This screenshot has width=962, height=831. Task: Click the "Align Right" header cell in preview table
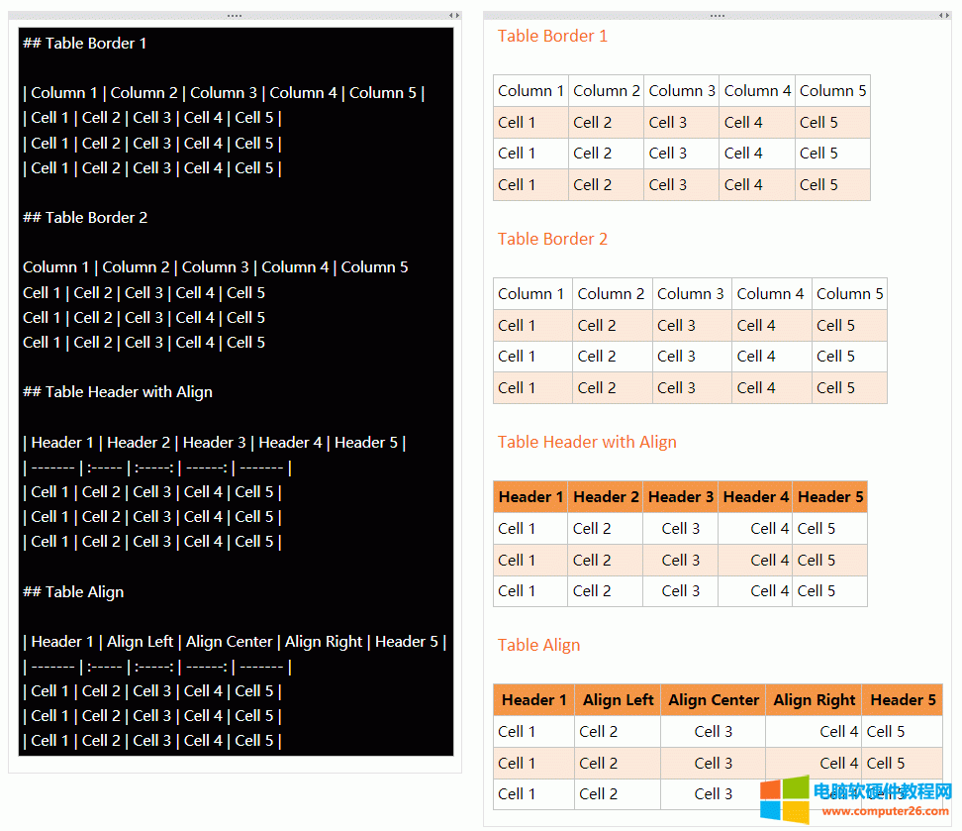[814, 700]
